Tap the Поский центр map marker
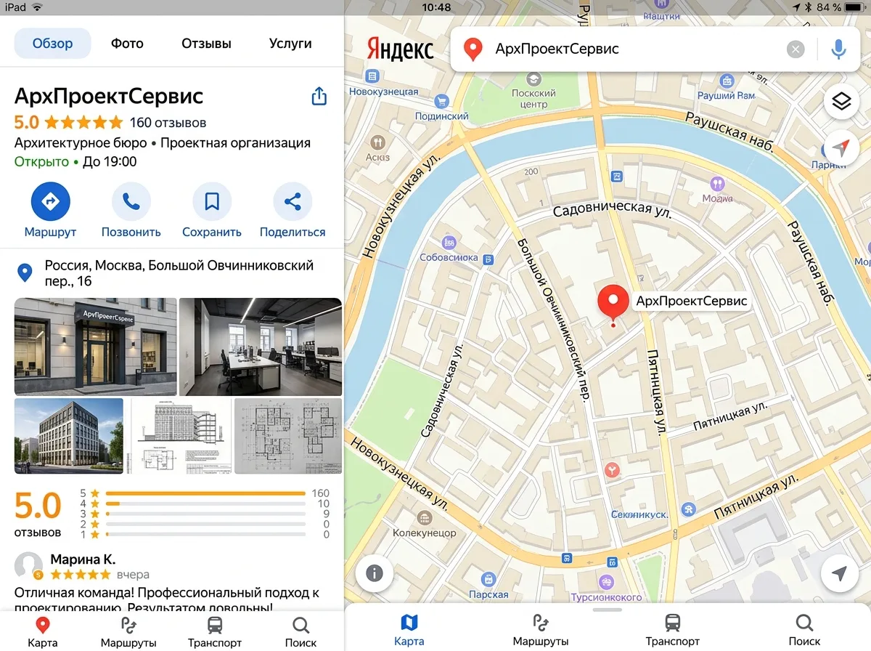This screenshot has height=651, width=871. [x=533, y=78]
